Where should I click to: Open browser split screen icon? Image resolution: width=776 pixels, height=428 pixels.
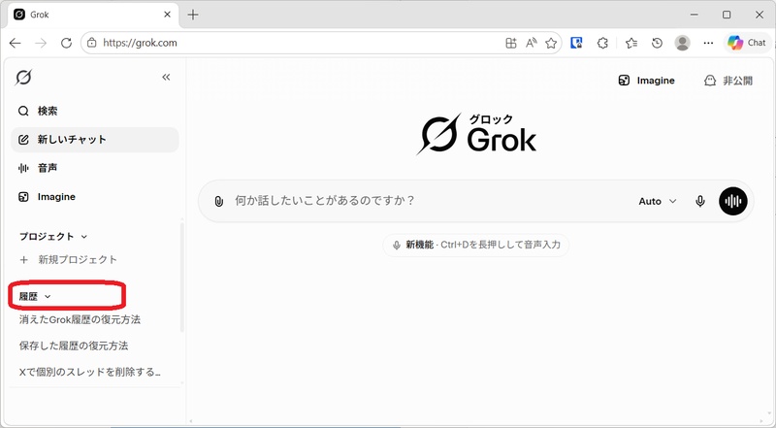511,43
